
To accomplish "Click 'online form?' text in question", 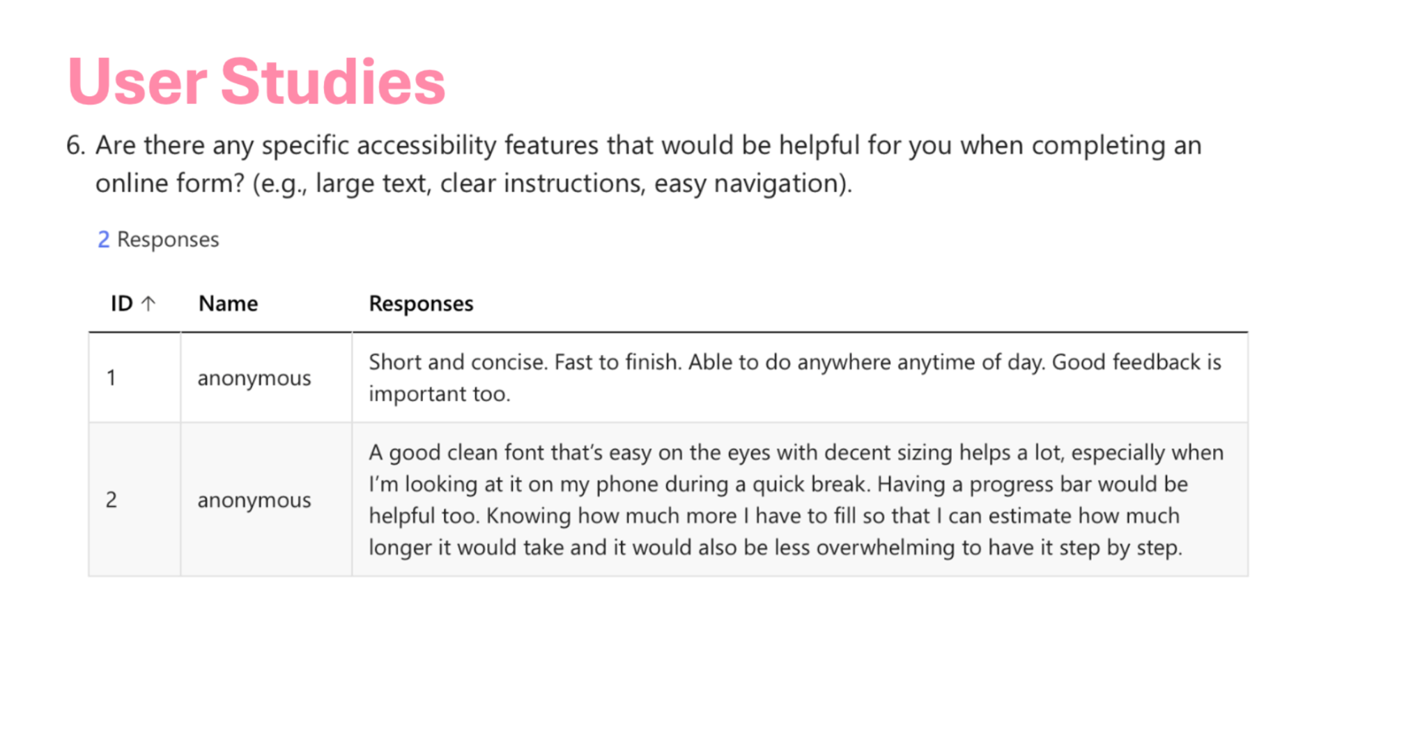I will [170, 184].
